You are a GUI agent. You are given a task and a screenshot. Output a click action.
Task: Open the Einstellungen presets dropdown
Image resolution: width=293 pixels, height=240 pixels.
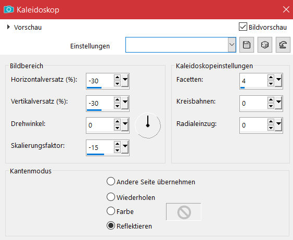[232, 45]
